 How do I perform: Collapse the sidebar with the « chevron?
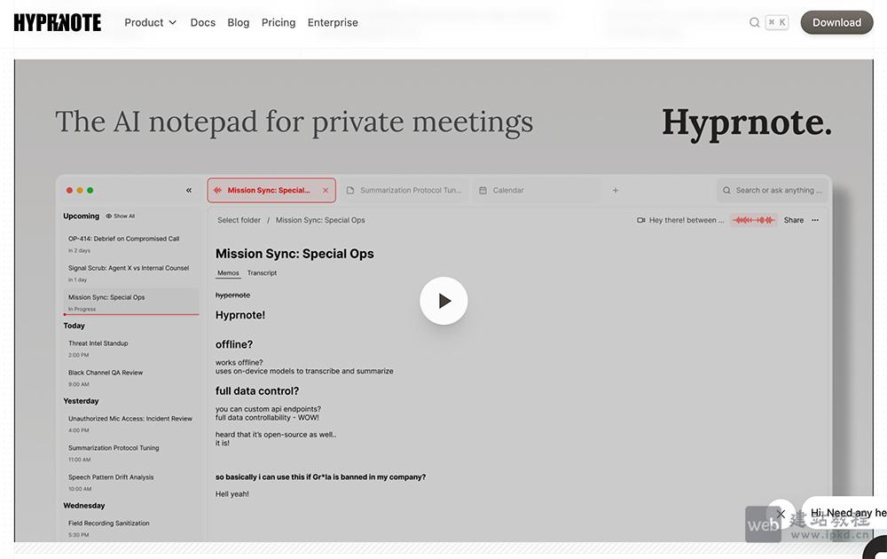(x=188, y=189)
